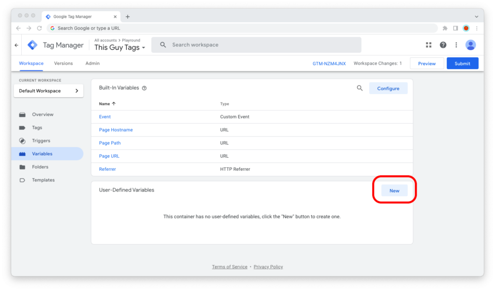Viewport: 495px width, 290px height.
Task: Click the HTTP Referrer type cell
Action: point(235,169)
